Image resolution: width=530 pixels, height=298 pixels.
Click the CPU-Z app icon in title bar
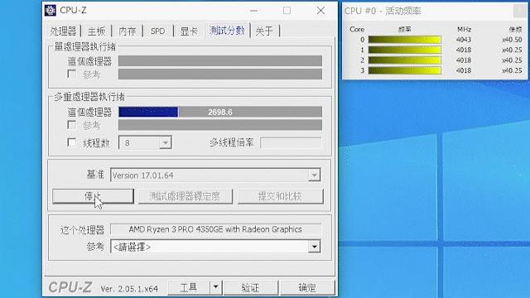pyautogui.click(x=51, y=11)
